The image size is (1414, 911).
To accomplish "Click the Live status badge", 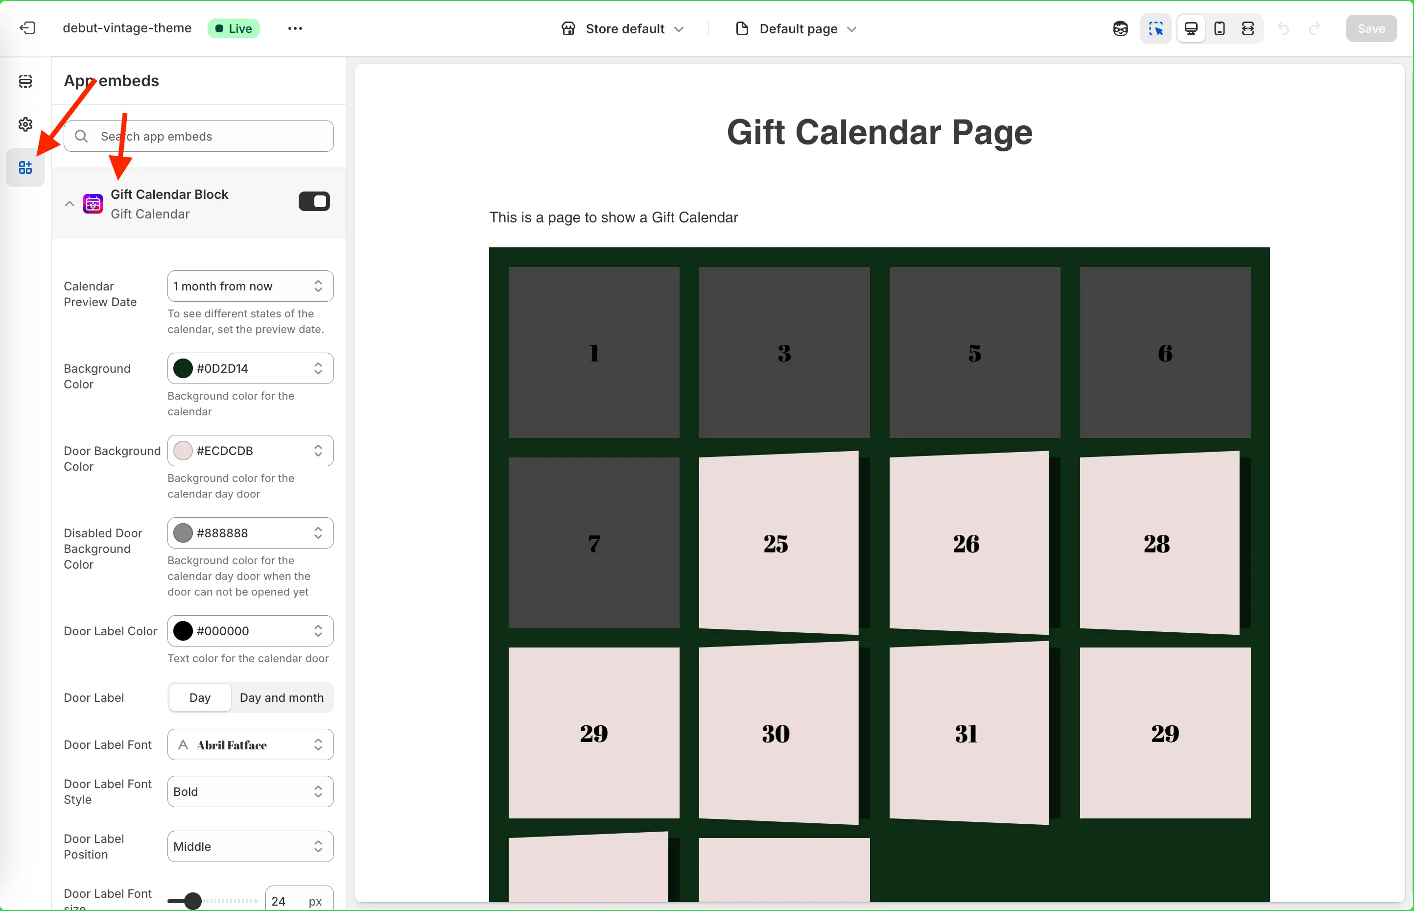I will (234, 28).
